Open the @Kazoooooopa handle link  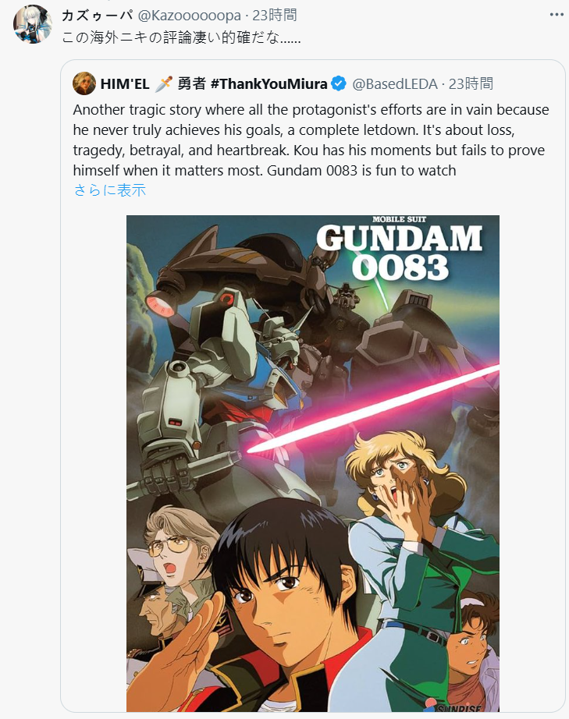tap(189, 15)
